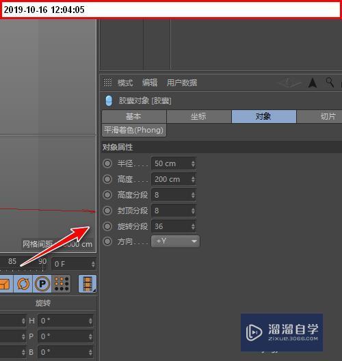This screenshot has width=342, height=361.
Task: Click the 0 F frame stepper arrows
Action: pyautogui.click(x=93, y=264)
